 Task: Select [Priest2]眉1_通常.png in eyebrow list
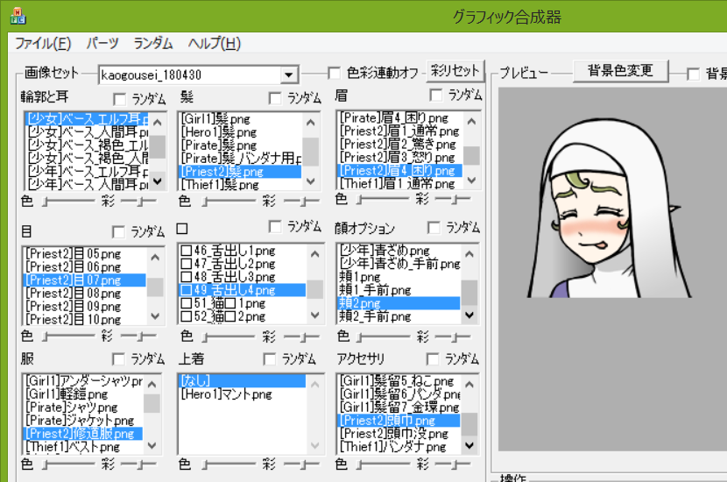coord(400,131)
